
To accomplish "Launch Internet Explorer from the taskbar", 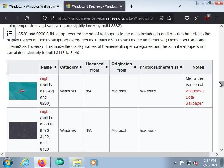I will tap(25, 162).
